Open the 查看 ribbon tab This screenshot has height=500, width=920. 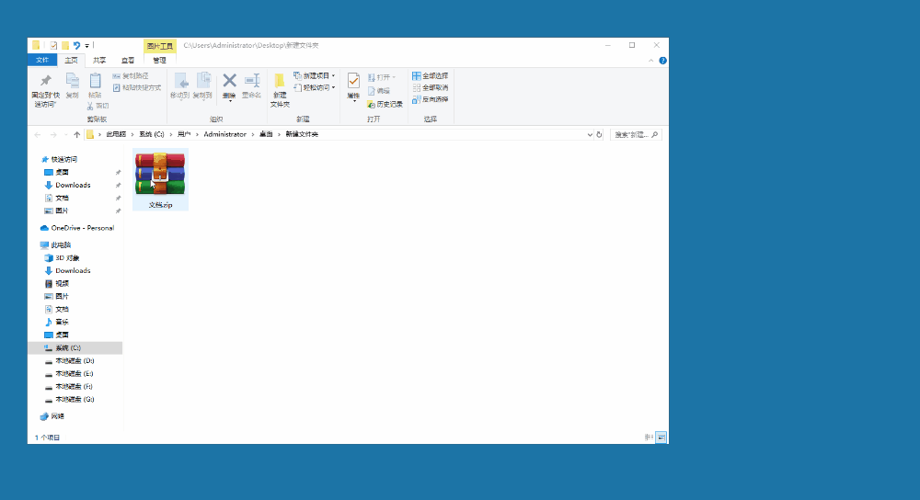point(128,60)
